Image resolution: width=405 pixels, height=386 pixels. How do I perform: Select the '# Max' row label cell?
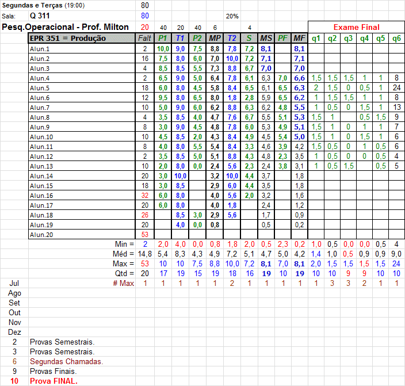pyautogui.click(x=123, y=284)
